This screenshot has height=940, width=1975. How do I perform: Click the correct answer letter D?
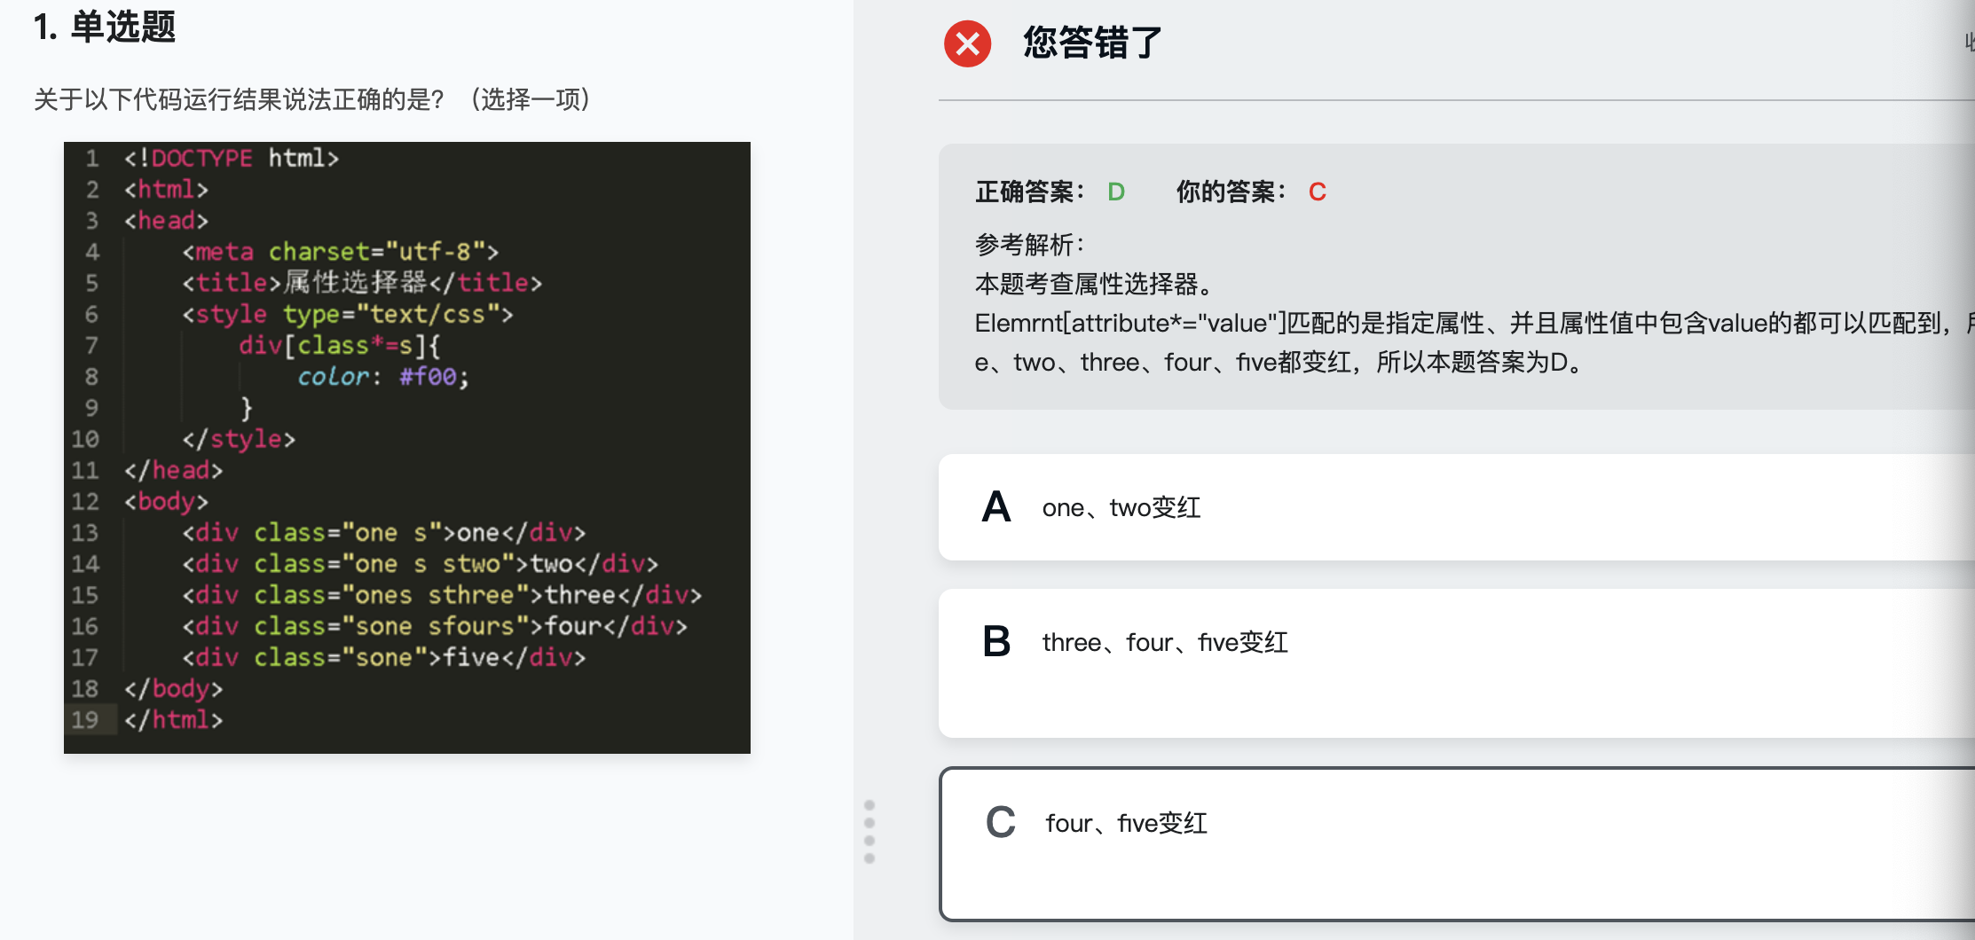tap(1116, 192)
